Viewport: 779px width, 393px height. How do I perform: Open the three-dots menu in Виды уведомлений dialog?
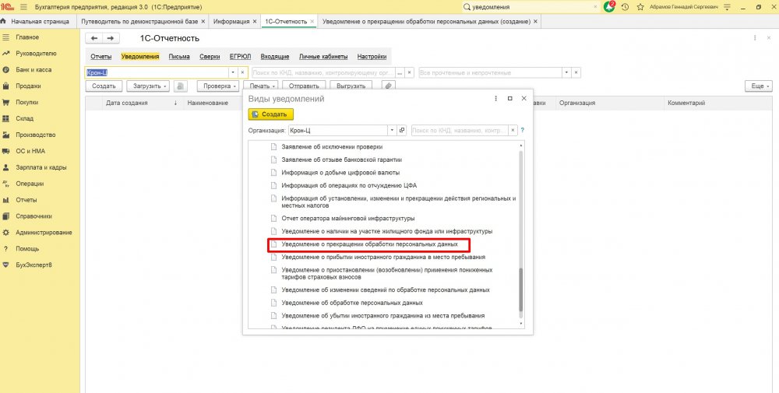pyautogui.click(x=495, y=99)
